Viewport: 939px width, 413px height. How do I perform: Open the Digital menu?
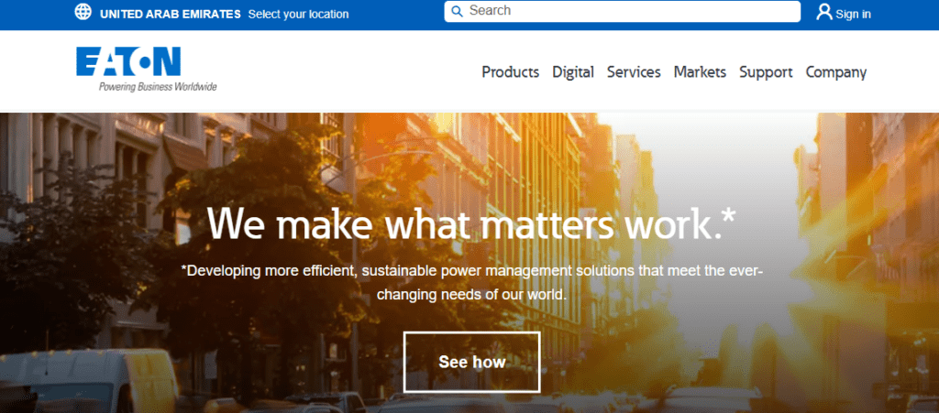573,72
